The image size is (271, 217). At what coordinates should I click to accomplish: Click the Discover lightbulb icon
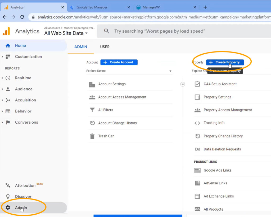tap(8, 196)
